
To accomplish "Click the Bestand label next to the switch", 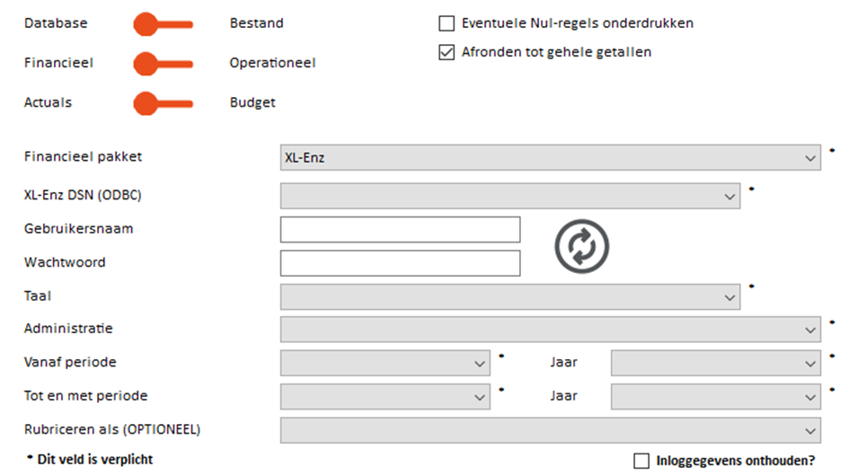I will point(257,23).
